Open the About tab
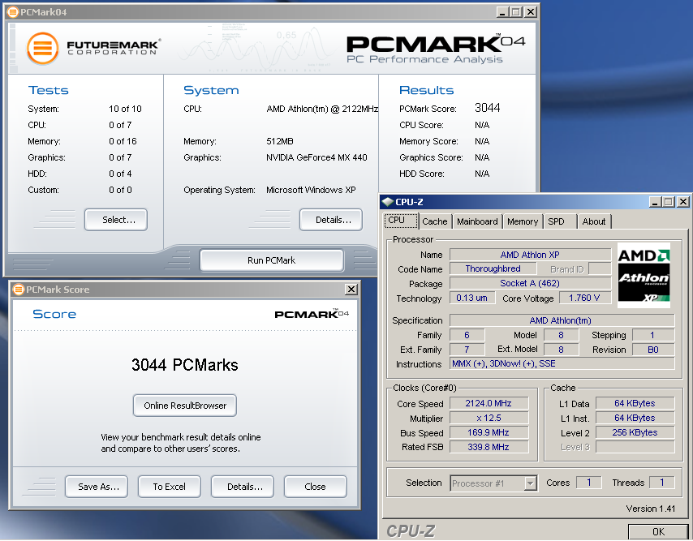693x541 pixels. click(x=594, y=221)
